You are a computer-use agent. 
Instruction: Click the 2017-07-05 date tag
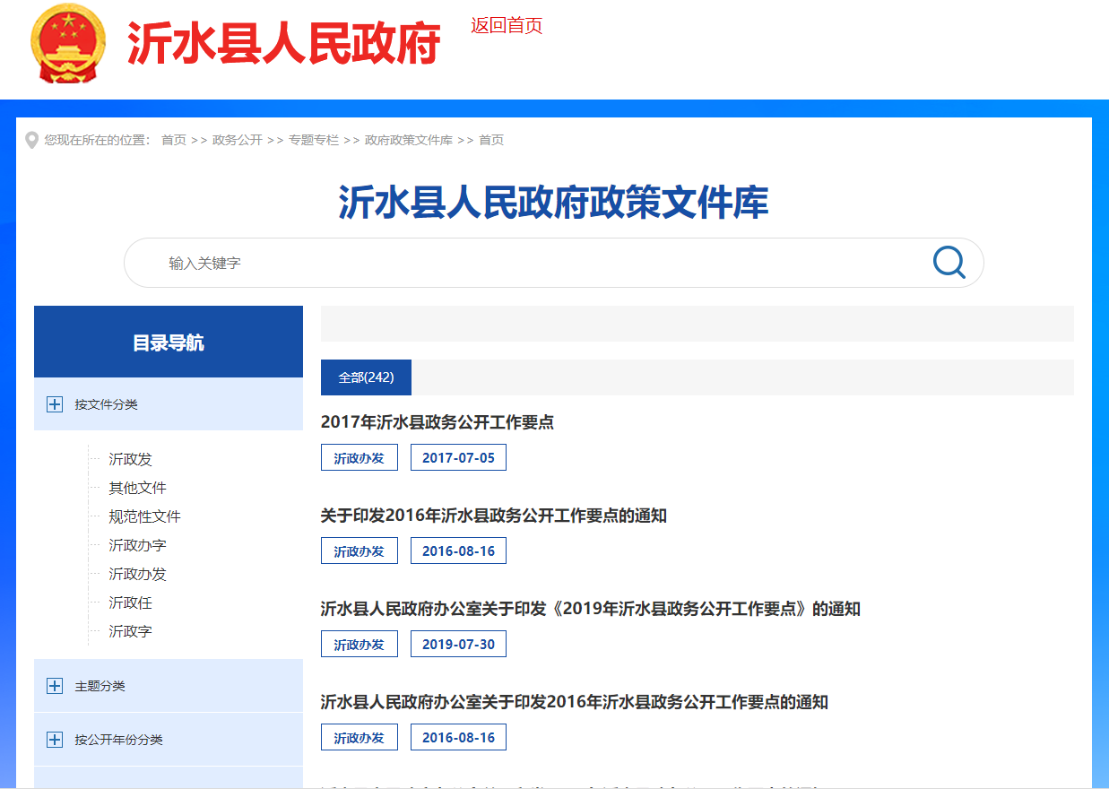point(458,457)
